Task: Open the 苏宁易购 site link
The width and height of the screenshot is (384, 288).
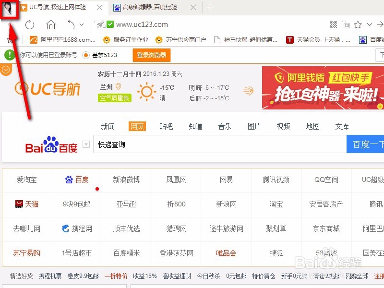Action: pos(27,253)
